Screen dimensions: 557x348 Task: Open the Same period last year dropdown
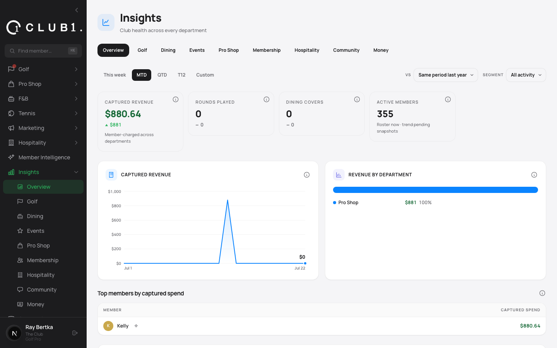pyautogui.click(x=446, y=75)
